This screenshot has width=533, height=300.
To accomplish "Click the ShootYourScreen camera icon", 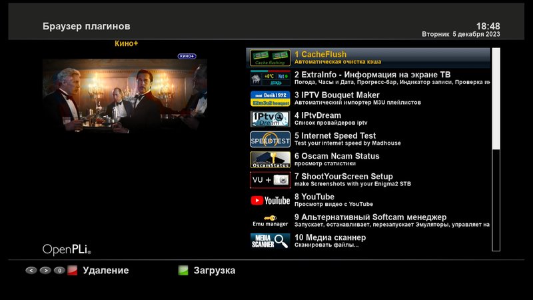I will click(x=270, y=180).
